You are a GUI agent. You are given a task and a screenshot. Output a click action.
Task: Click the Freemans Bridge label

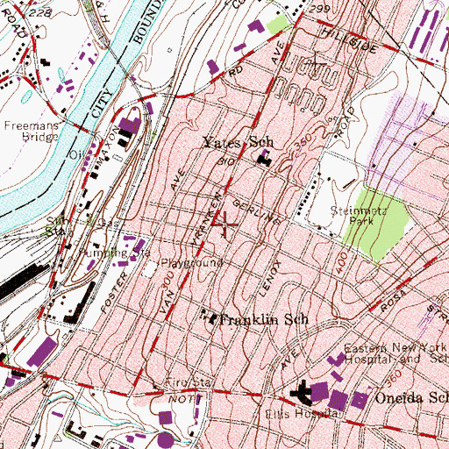point(32,132)
